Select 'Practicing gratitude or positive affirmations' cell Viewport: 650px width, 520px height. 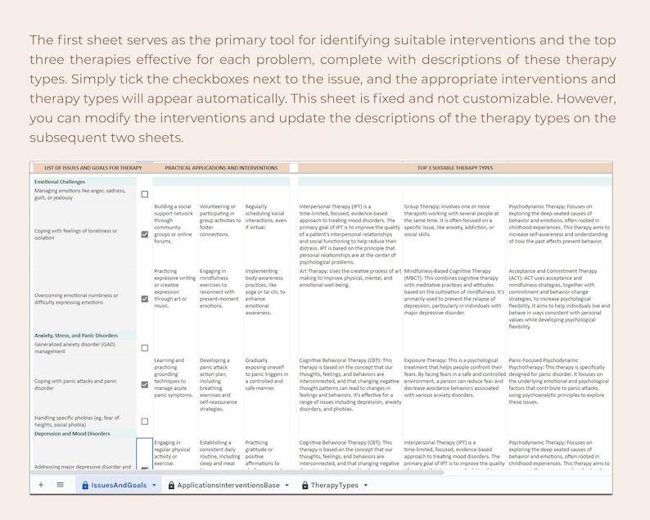coord(267,453)
